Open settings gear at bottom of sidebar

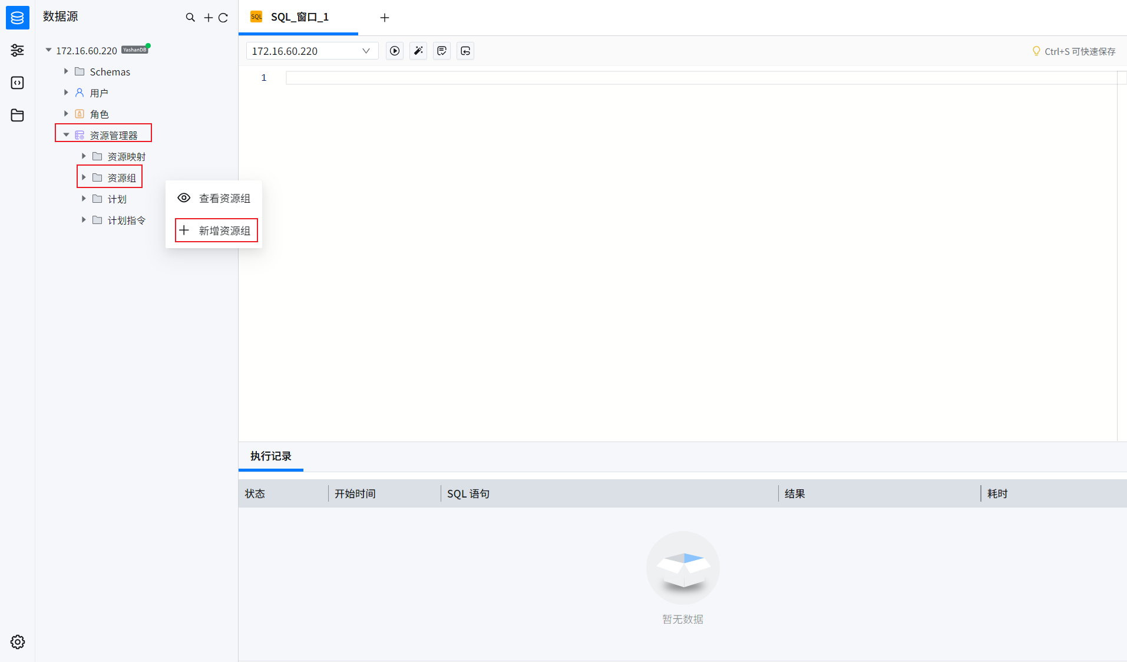pyautogui.click(x=18, y=642)
